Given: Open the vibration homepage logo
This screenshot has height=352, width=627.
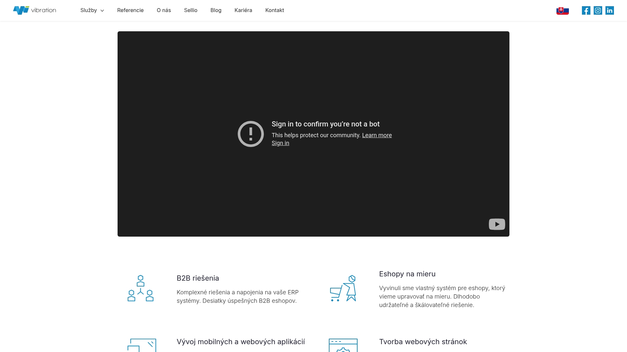Looking at the screenshot, I should (x=34, y=10).
